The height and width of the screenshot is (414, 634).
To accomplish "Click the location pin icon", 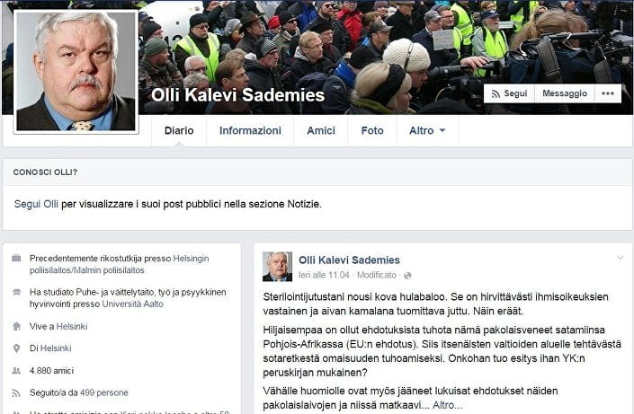I will (x=16, y=348).
